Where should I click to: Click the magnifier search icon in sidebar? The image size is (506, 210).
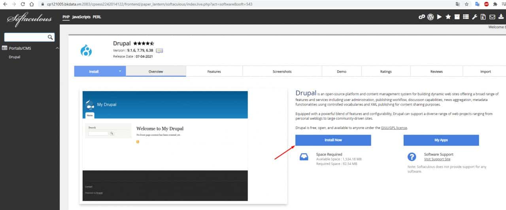50,37
